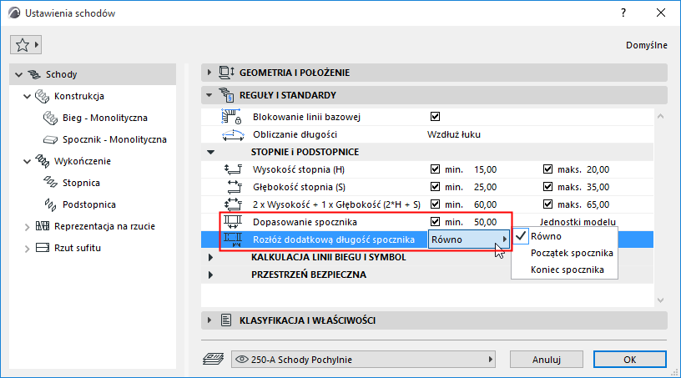The width and height of the screenshot is (681, 378).
Task: Expand the Reprezentacja na rzucie node
Action: (27, 227)
